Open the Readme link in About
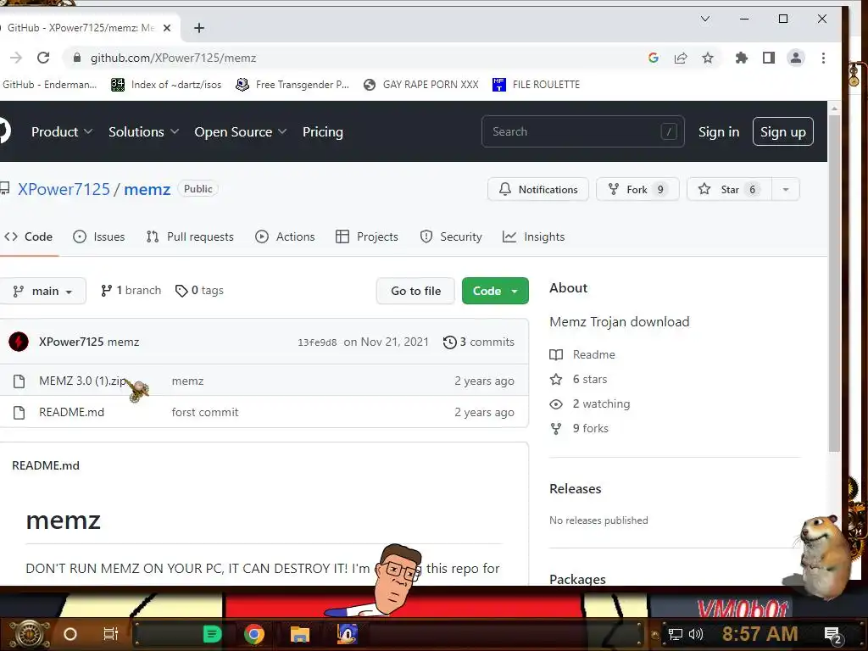 [x=582, y=354]
